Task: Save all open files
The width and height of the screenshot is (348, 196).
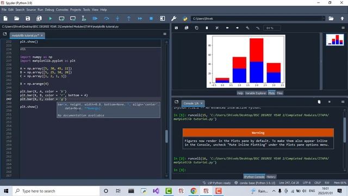Action: (39, 19)
